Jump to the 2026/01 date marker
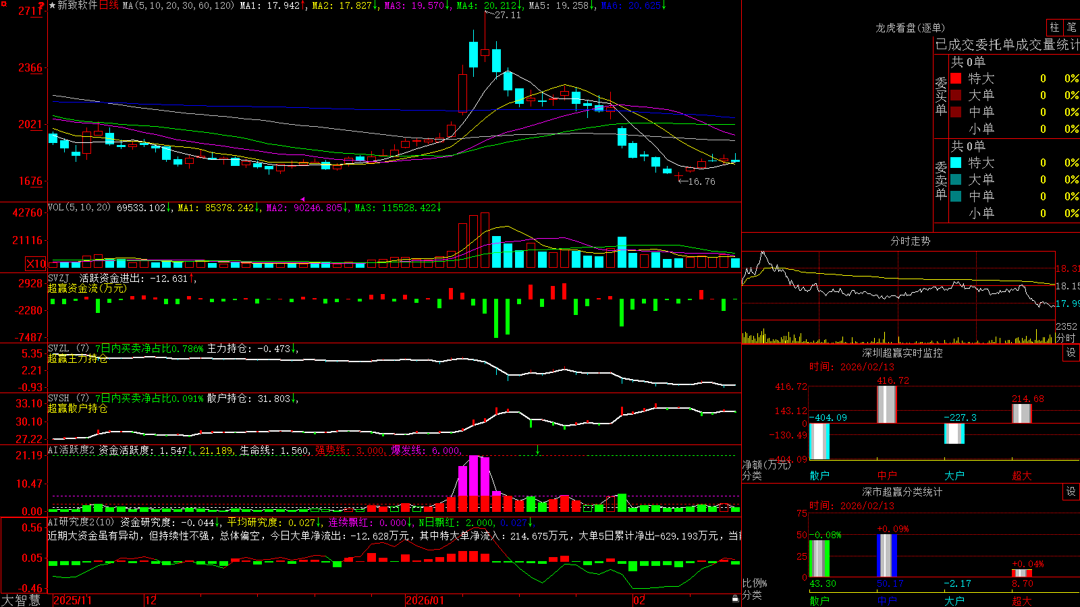The width and height of the screenshot is (1080, 607). click(425, 600)
